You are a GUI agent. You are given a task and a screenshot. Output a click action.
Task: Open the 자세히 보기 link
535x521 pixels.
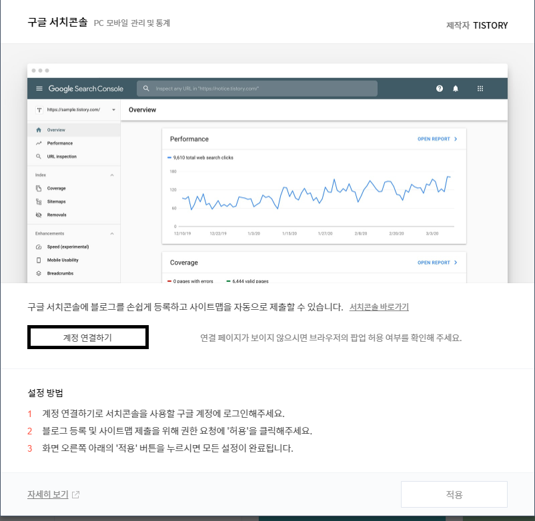coord(48,494)
